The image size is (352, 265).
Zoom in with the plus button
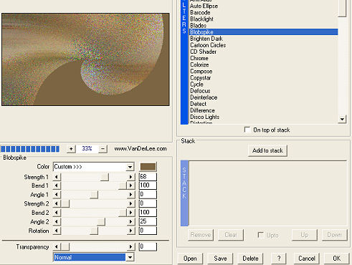click(x=71, y=149)
